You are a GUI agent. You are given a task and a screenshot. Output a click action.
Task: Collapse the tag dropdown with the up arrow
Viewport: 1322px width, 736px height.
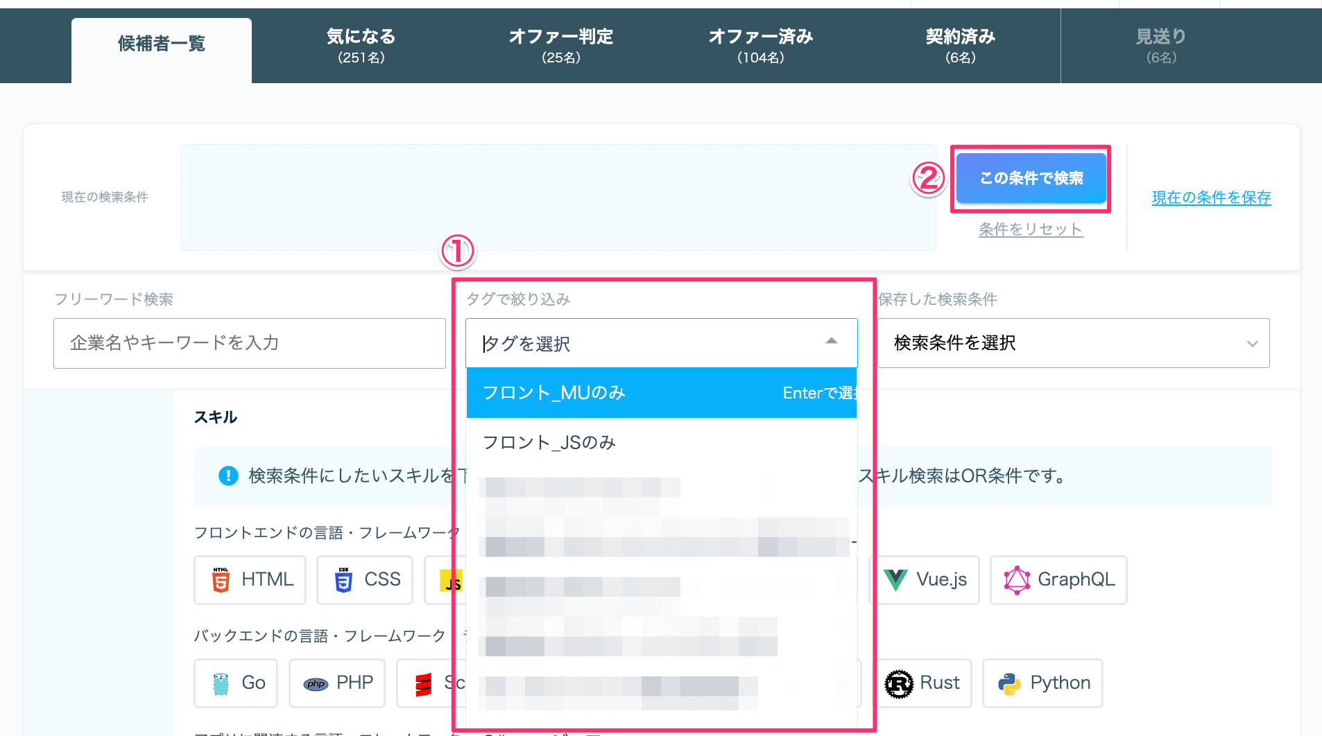tap(832, 341)
